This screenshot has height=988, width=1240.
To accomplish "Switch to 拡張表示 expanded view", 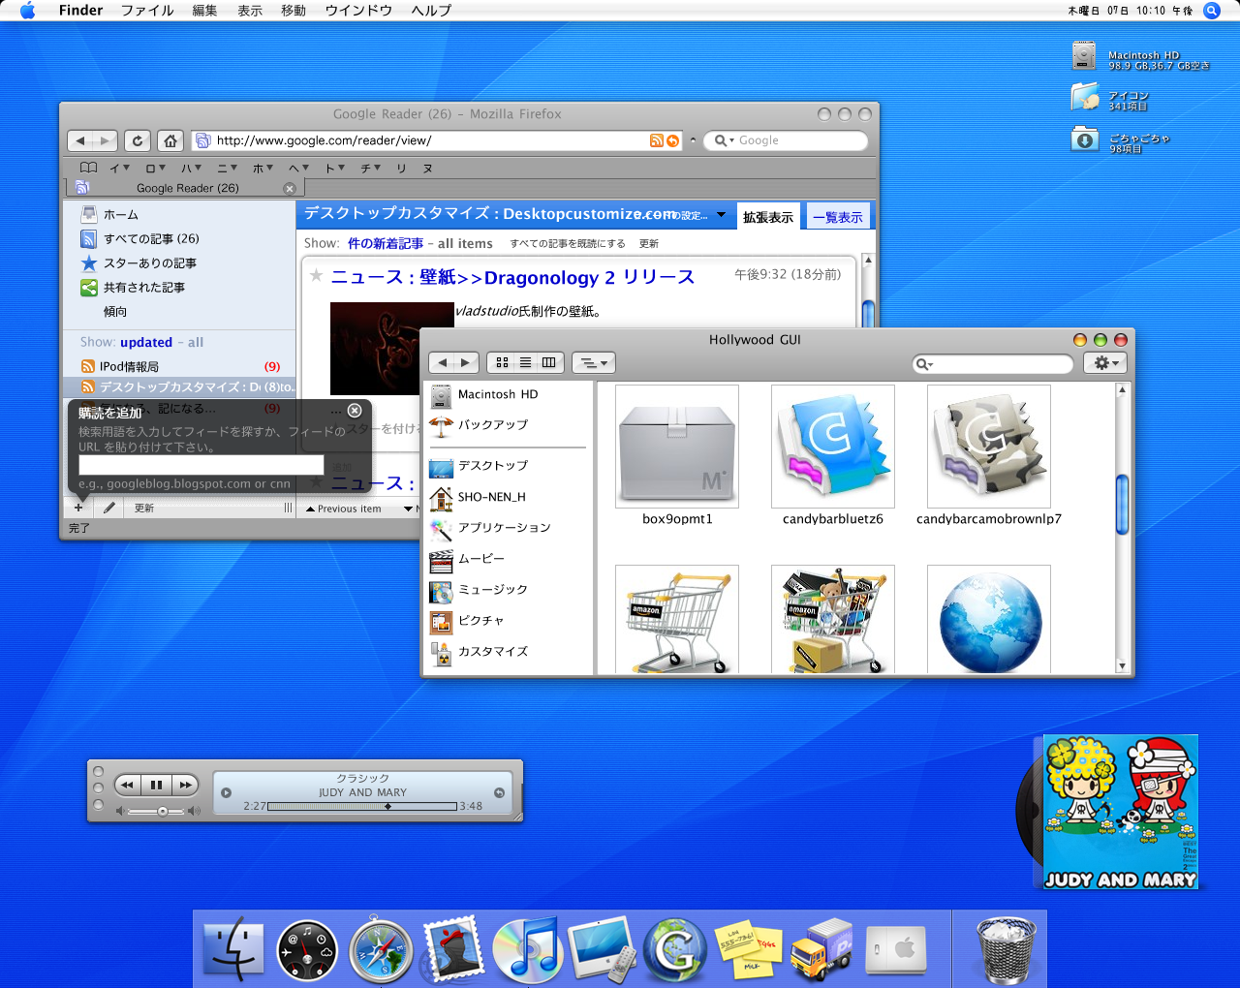I will (768, 217).
